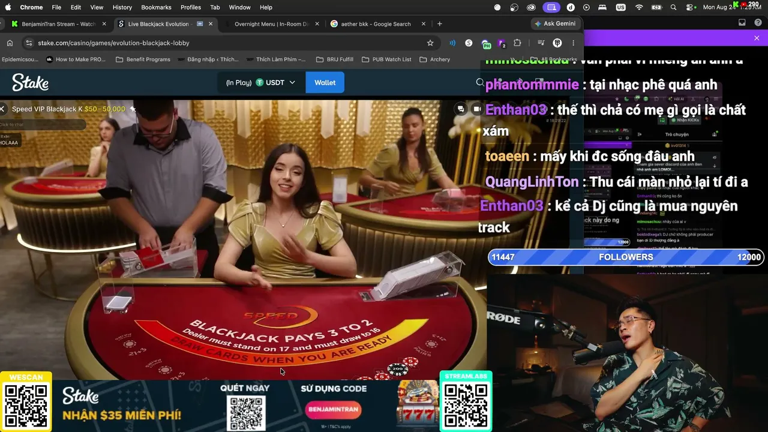This screenshot has width=768, height=432.
Task: Click the stake.com address bar URL
Action: coord(113,43)
